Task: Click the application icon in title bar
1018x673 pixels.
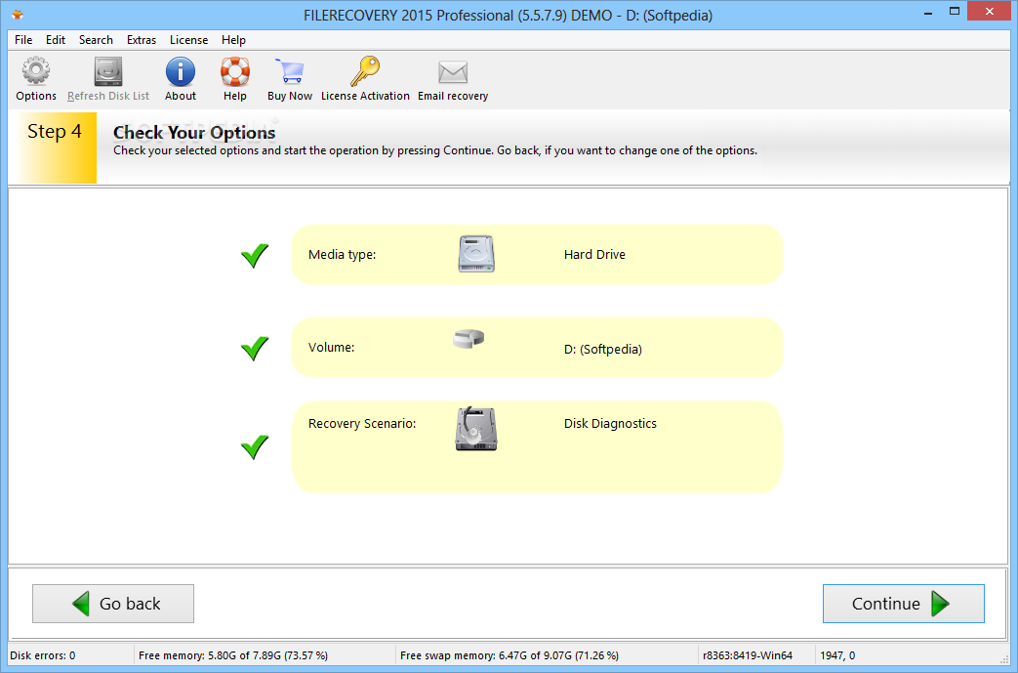Action: click(18, 15)
